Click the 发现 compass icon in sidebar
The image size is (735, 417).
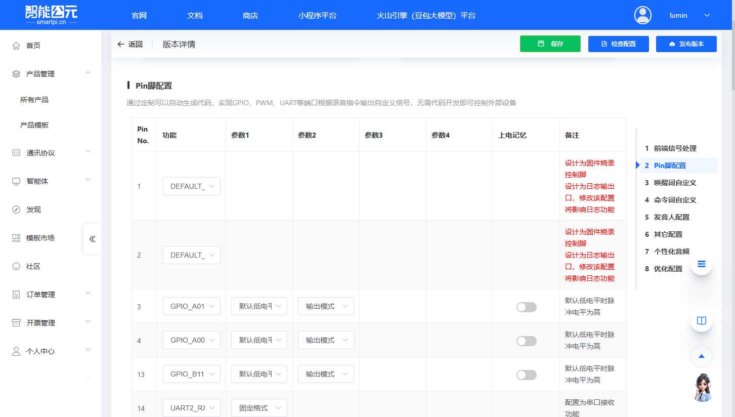point(16,210)
